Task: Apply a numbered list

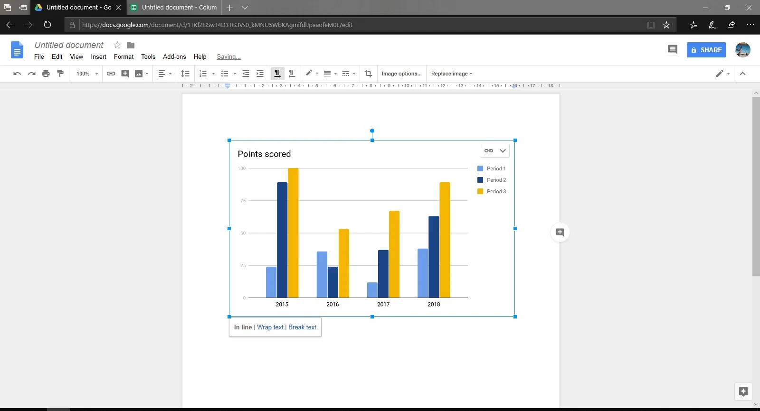Action: (203, 74)
